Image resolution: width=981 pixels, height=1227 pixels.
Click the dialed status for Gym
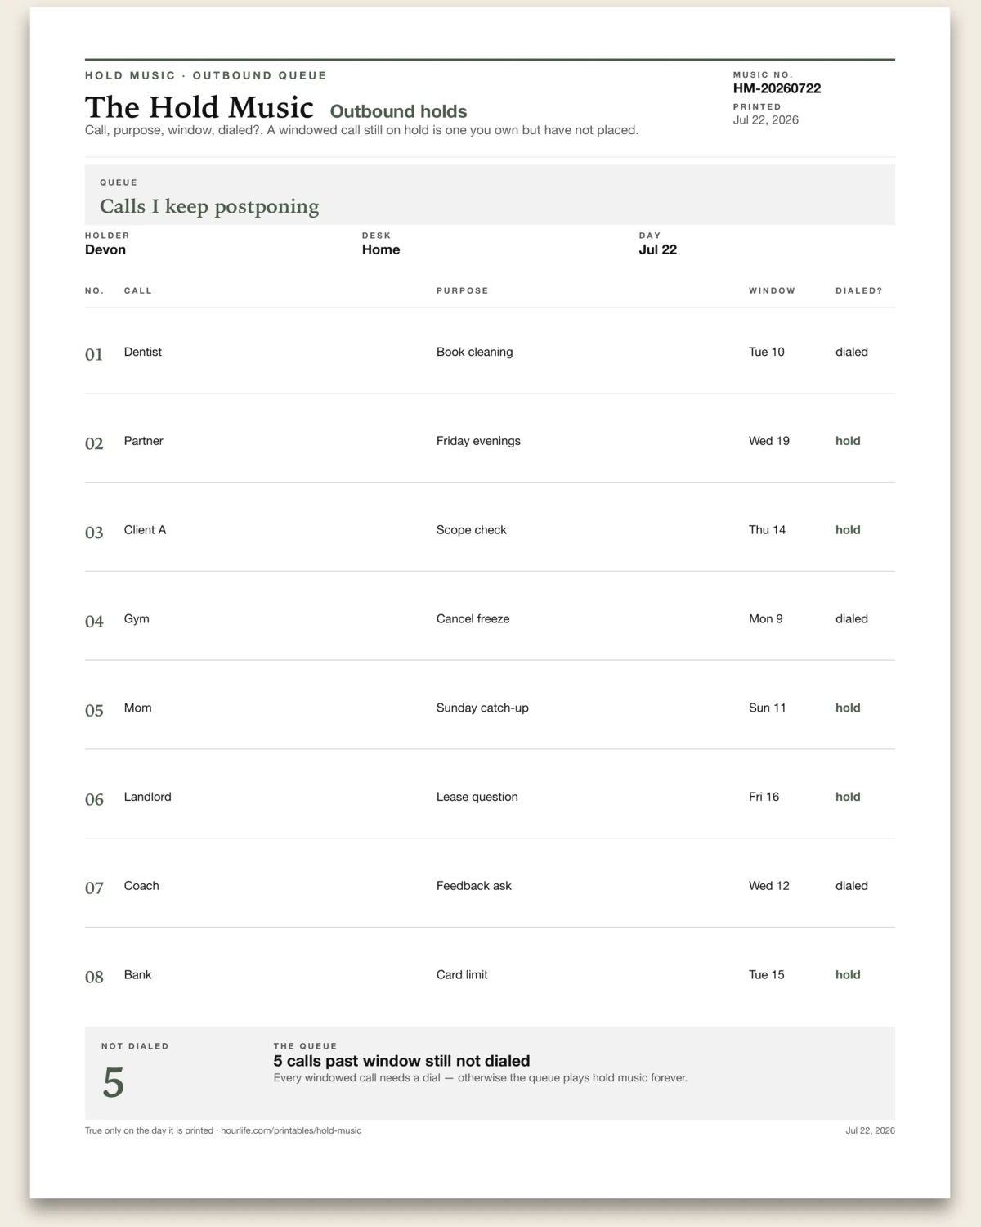[x=852, y=619]
